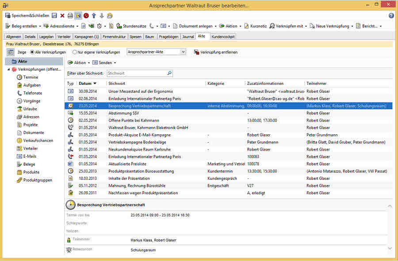Screen dimensions: 398x261
Task: Select the Nur eigene Verknüpfungen radio button
Action: (x=75, y=52)
